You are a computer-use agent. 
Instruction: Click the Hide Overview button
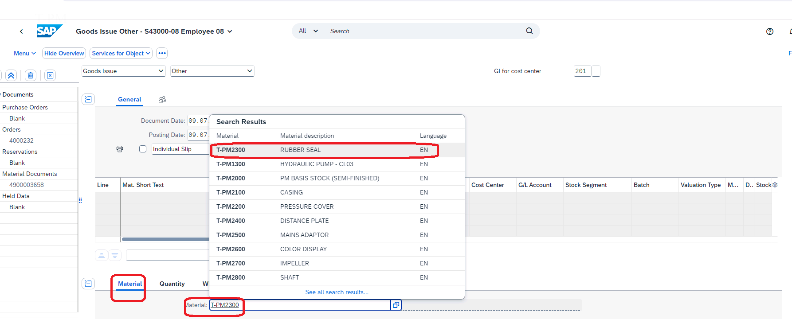64,53
